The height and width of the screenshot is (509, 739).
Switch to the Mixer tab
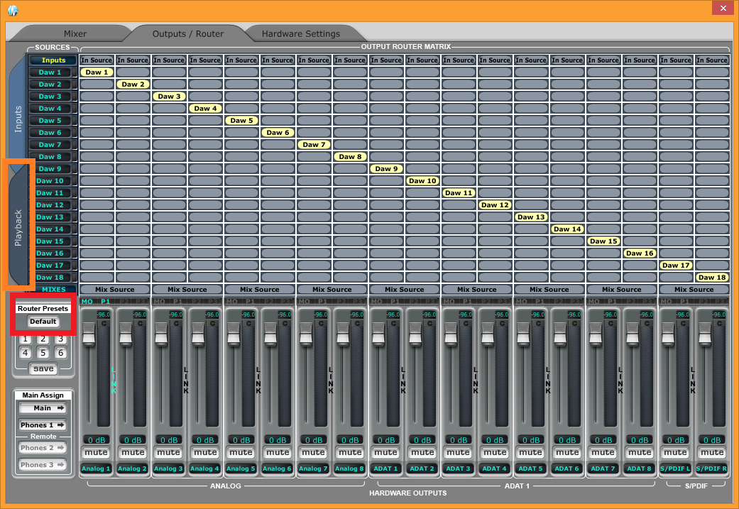point(75,34)
